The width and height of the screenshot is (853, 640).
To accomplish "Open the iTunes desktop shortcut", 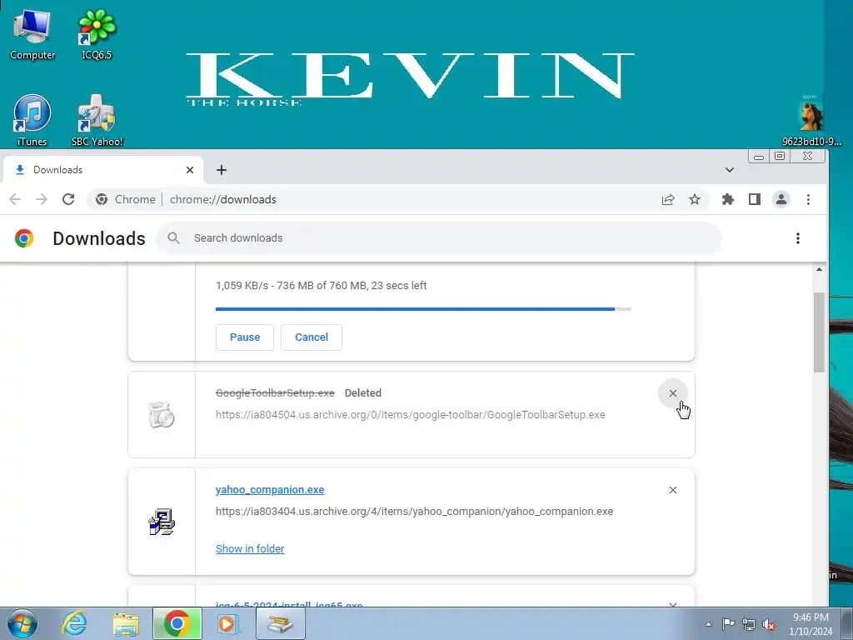I will [x=32, y=121].
